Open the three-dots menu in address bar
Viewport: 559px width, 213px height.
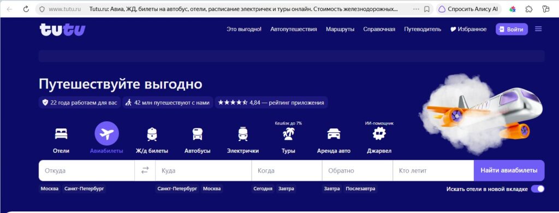coord(416,9)
